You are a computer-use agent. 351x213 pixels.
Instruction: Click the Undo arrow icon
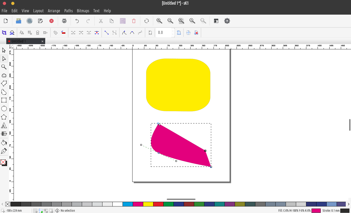pos(77,21)
